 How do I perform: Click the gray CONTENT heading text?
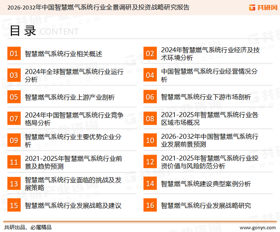[59, 32]
